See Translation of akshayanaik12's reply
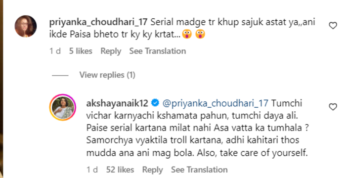 click(199, 170)
